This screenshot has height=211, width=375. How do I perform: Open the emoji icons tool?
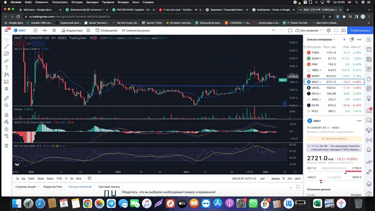[6, 89]
